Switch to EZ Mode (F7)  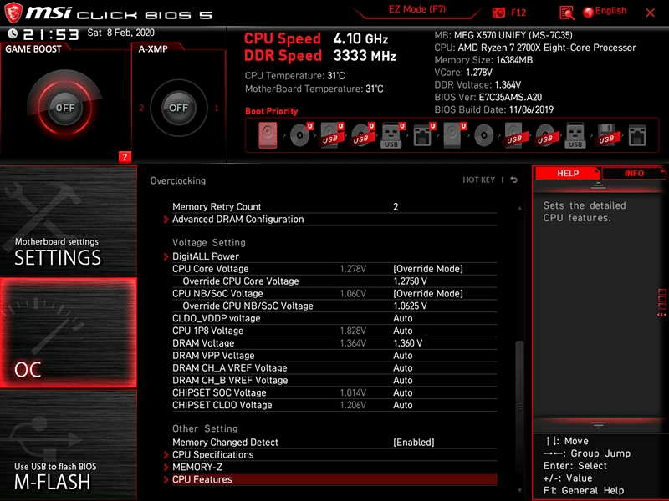coord(416,10)
